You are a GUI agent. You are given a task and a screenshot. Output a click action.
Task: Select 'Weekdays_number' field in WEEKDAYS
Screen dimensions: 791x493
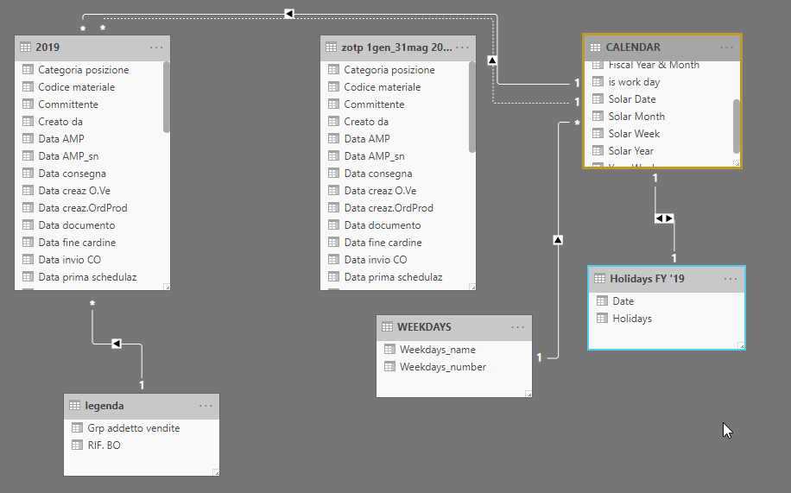coord(442,367)
